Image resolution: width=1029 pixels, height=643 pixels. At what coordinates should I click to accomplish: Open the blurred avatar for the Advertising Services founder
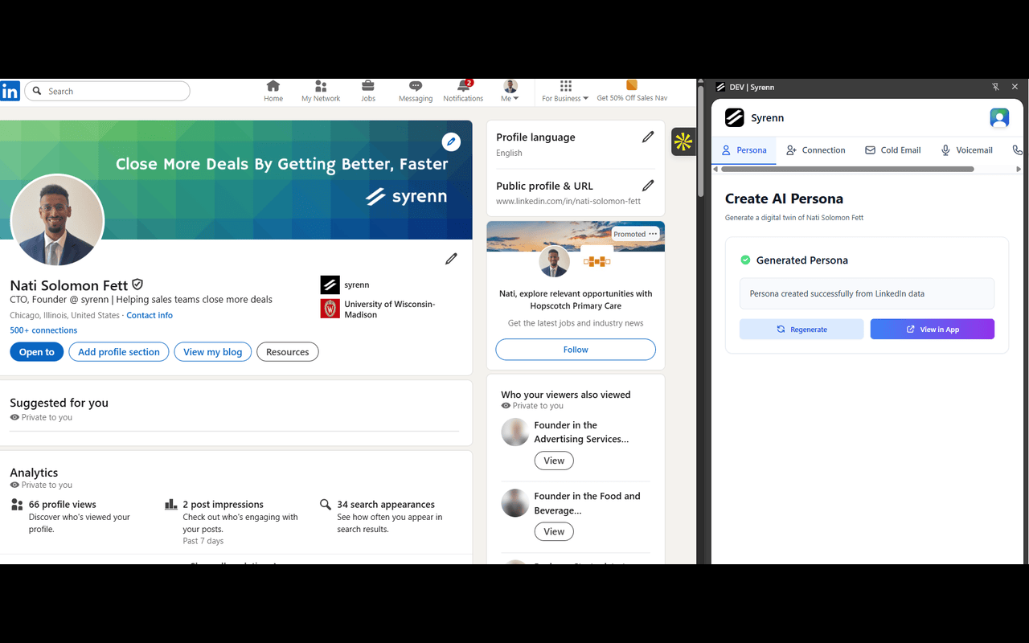coord(515,432)
